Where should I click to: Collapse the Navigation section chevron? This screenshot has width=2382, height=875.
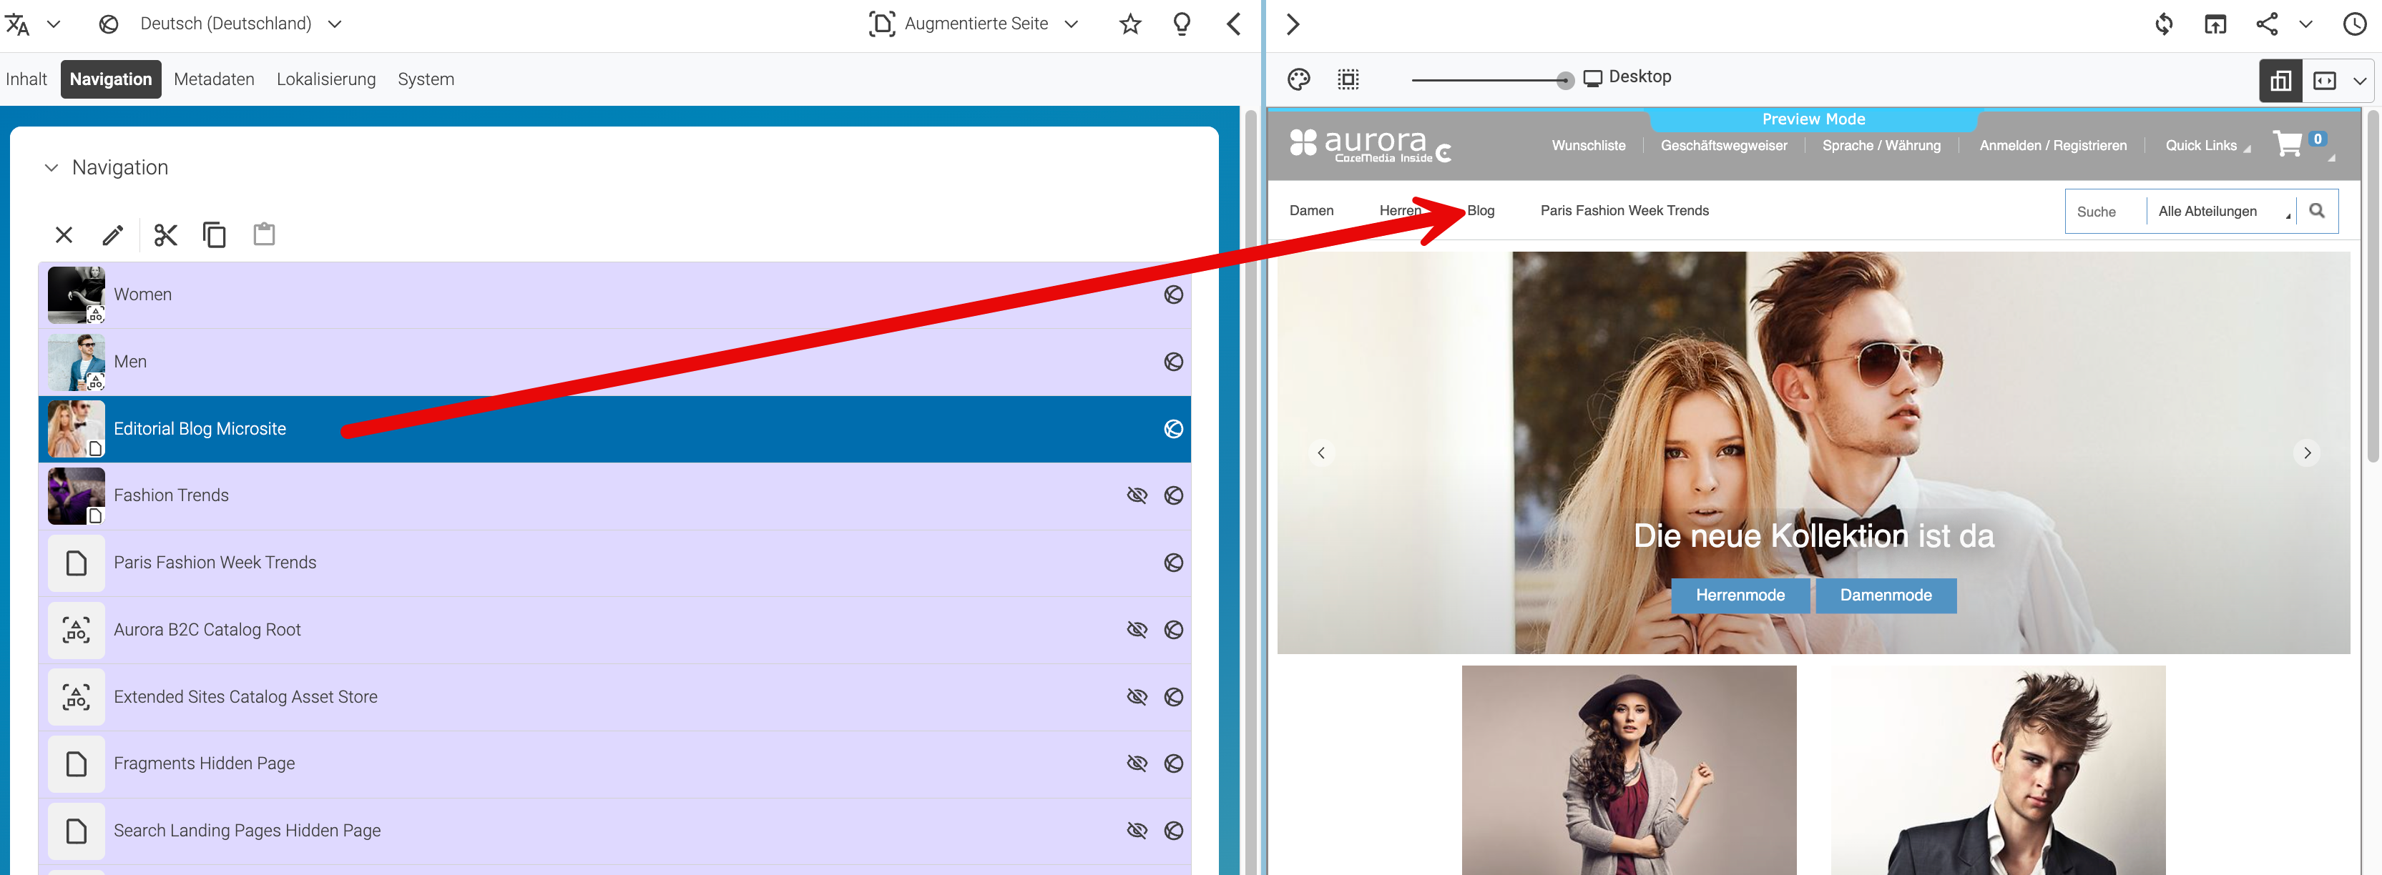tap(52, 167)
